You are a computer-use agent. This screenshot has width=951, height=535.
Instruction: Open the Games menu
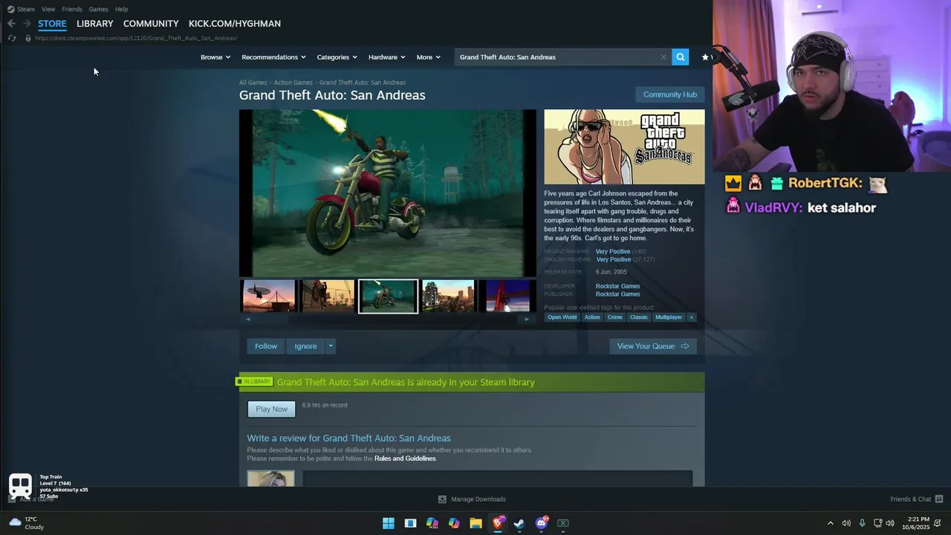[99, 9]
